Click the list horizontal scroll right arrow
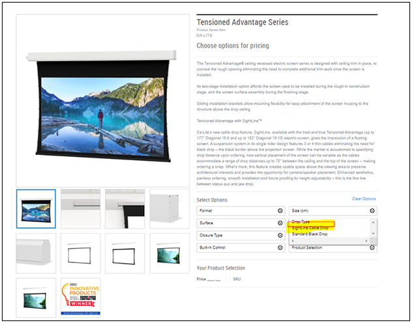The image size is (412, 323). point(366,240)
